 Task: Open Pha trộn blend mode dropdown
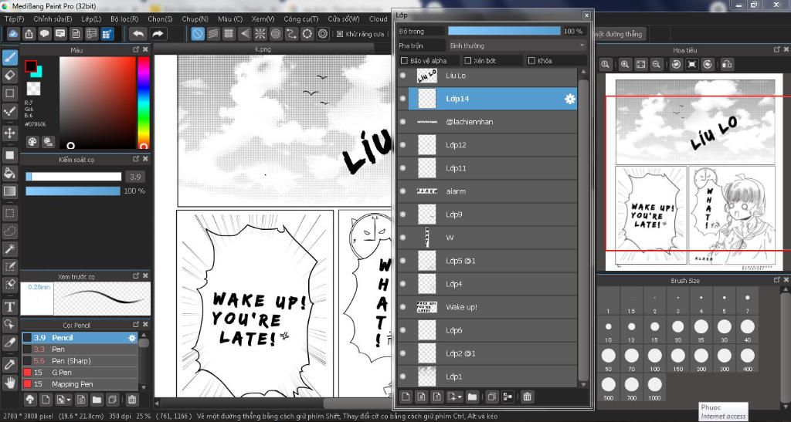(517, 46)
